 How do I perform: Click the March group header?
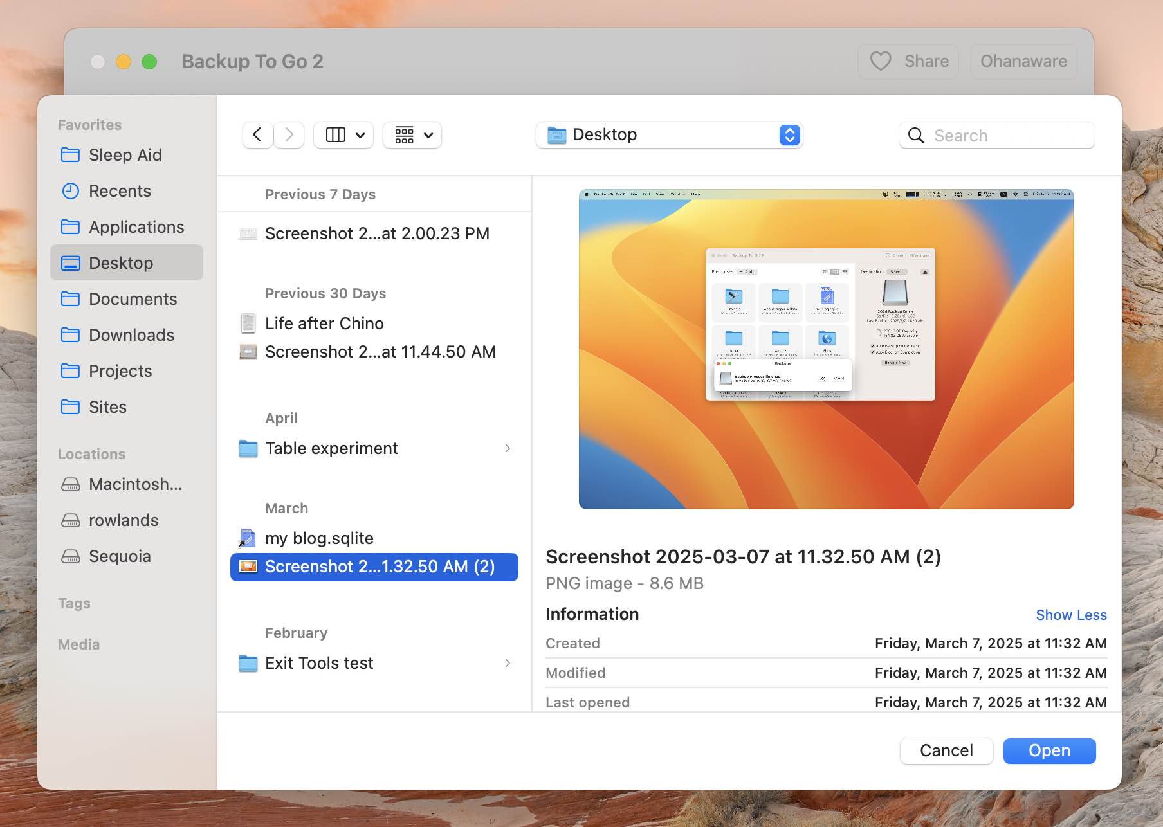[x=286, y=508]
